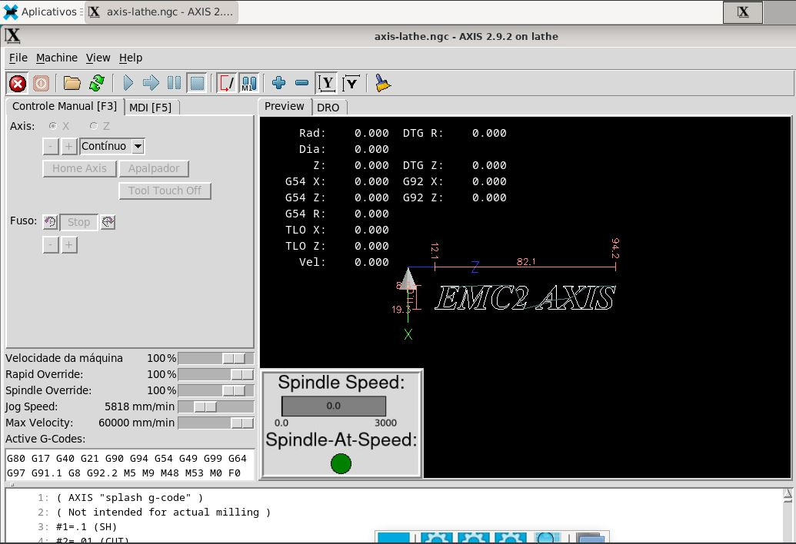Adjust the Jog Speed slider
796x544 pixels.
click(216, 406)
